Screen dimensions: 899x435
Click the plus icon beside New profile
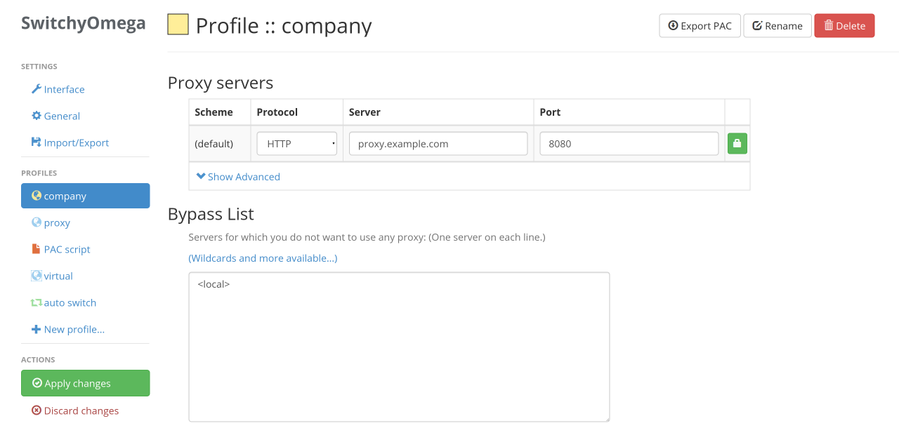37,329
